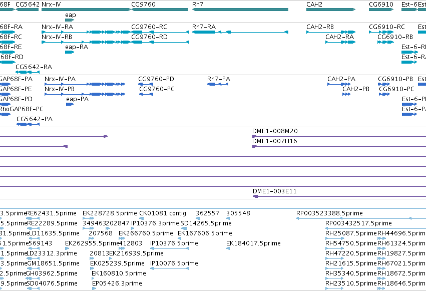Select EST RH21615.5prime
Image resolution: width=426 pixels, height=291 pixels.
point(335,268)
